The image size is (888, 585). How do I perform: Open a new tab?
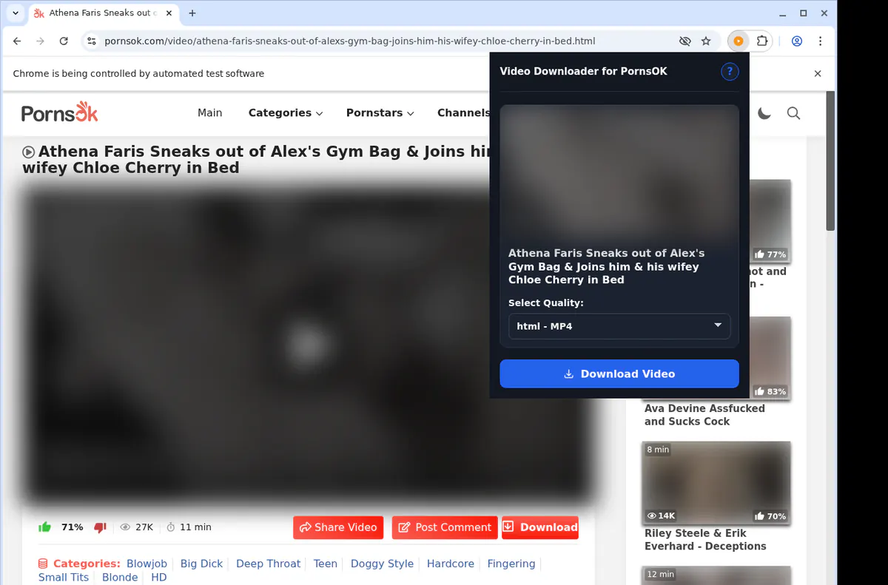(x=192, y=13)
